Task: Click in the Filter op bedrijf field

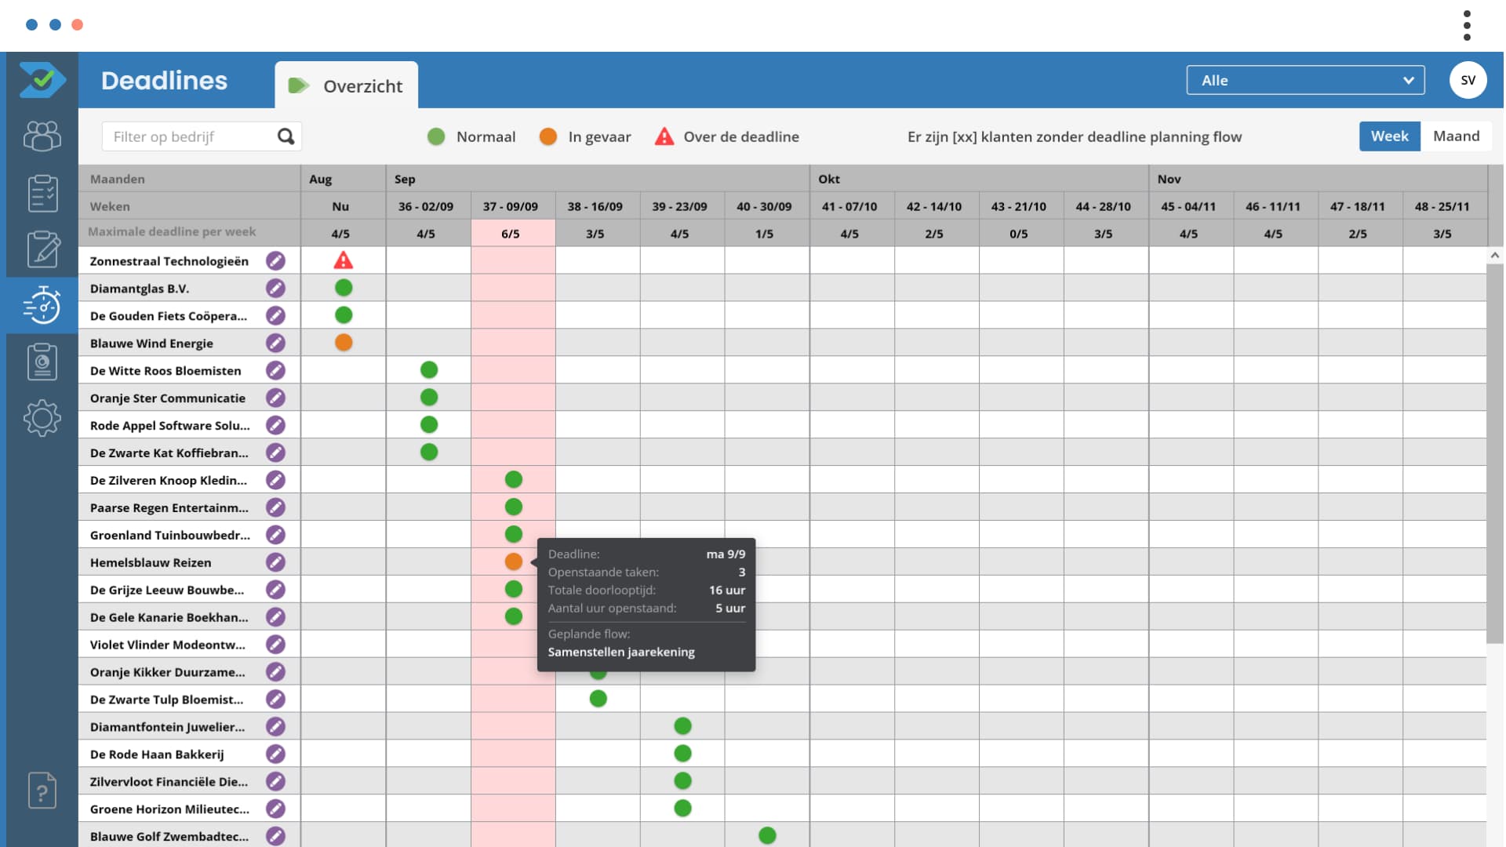Action: coord(188,136)
